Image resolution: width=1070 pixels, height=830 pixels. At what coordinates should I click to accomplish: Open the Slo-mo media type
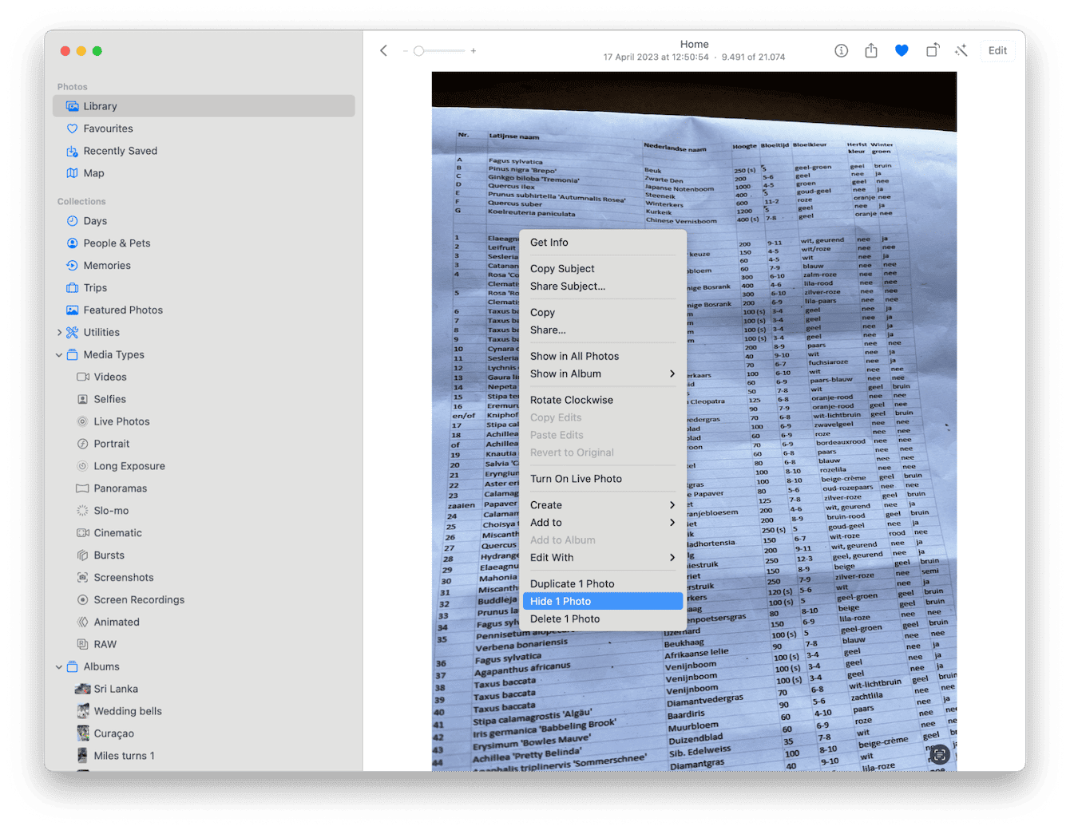[x=113, y=510]
